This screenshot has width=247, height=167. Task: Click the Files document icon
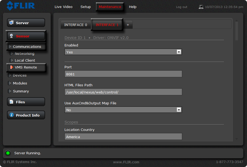click(12, 102)
